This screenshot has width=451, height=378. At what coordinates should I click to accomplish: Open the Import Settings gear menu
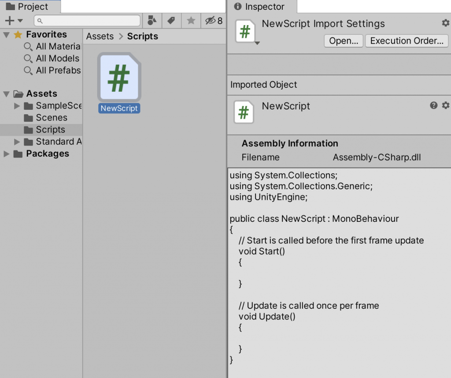tap(445, 23)
